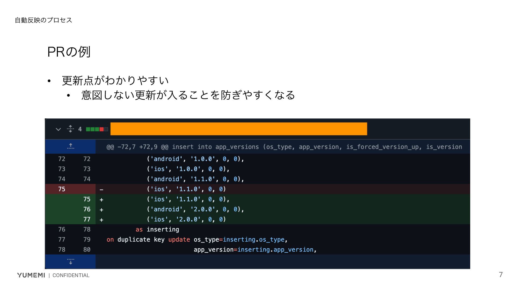The height and width of the screenshot is (290, 515).
Task: Click the expand-all lines icon in header
Action: tap(70, 129)
